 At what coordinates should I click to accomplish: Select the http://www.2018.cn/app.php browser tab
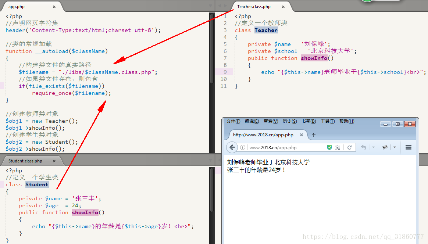click(263, 135)
